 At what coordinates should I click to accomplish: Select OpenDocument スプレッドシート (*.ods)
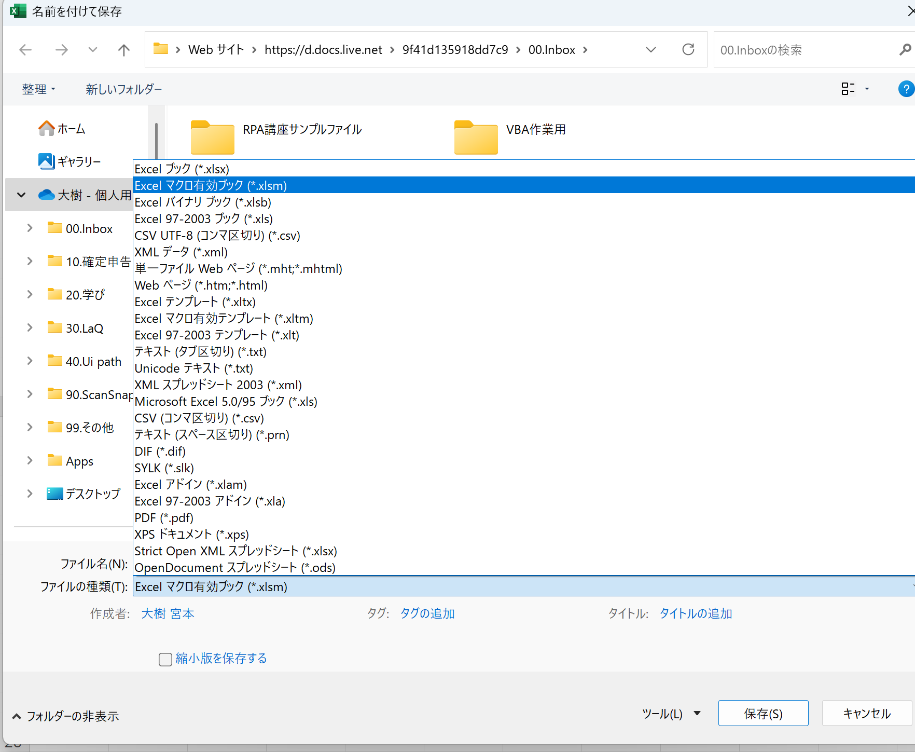(x=524, y=567)
